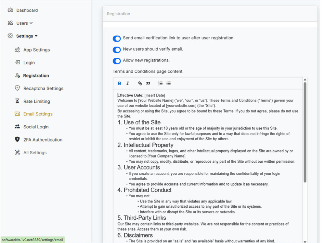Click the editor scrollbar thumb

[305, 132]
